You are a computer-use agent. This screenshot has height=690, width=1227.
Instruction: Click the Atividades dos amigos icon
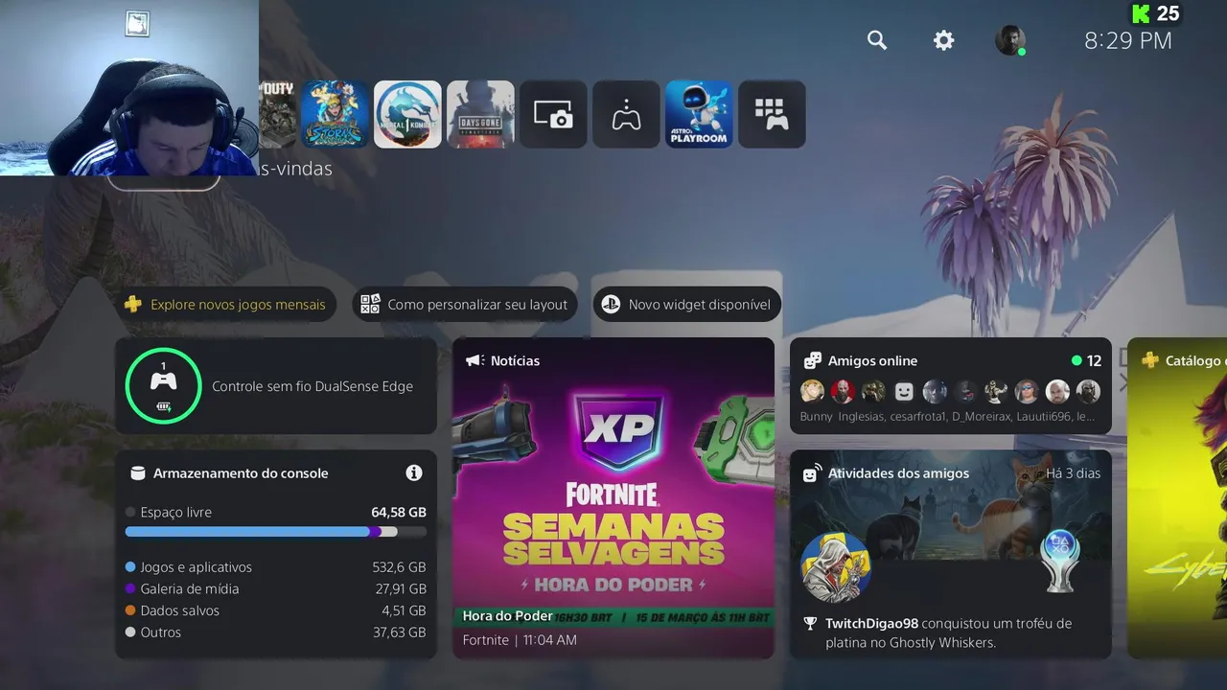click(812, 472)
